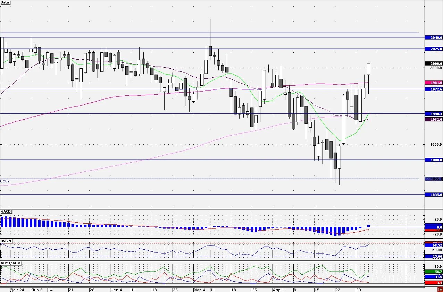Image resolution: width=443 pixels, height=292 pixels.
Task: Select the ADMI/ADX indicator label
Action: tap(11, 263)
